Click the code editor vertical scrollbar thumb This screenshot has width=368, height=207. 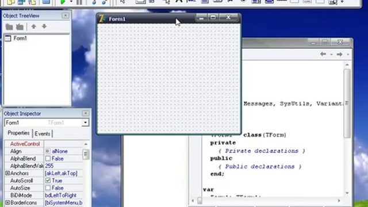pyautogui.click(x=347, y=103)
